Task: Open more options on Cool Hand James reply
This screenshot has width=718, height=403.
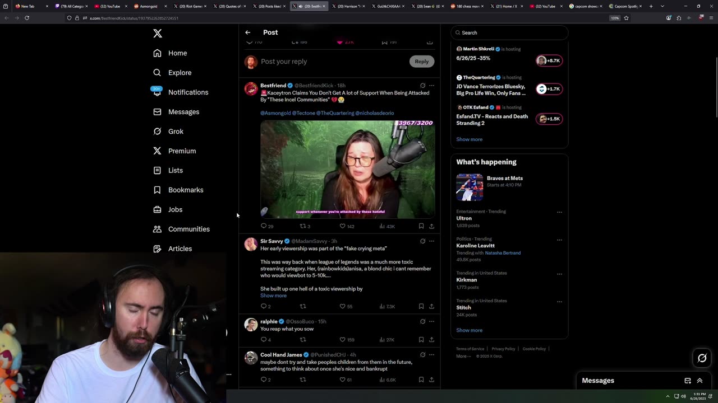Action: coord(431,355)
